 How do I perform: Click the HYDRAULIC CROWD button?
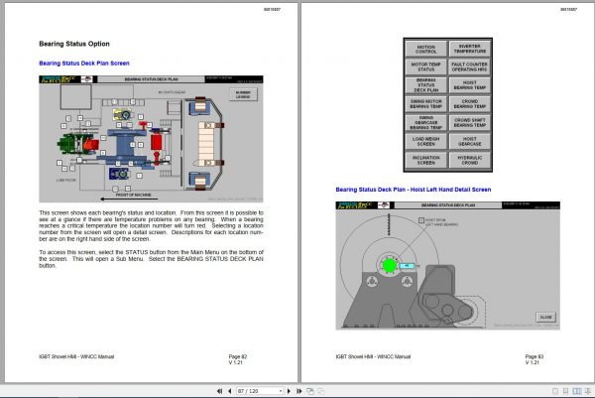coord(470,160)
